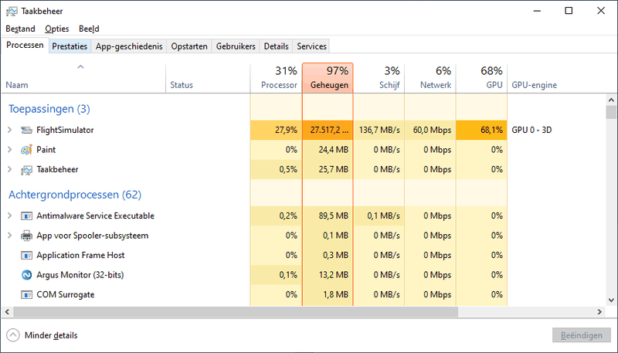Viewport: 618px width, 353px height.
Task: Open the Bestand menu
Action: [x=21, y=29]
